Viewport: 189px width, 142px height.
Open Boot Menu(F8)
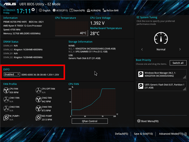click(148, 121)
